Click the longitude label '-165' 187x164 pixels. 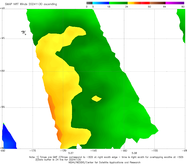93,151
